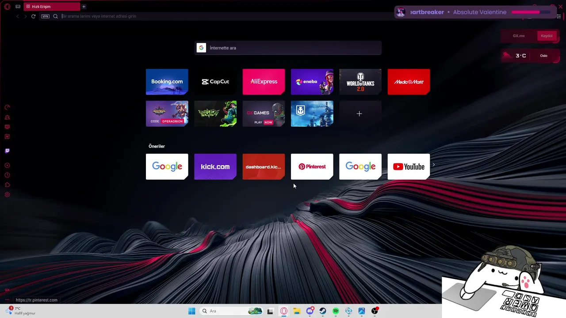Image resolution: width=566 pixels, height=318 pixels.
Task: Open History clock sidebar icon
Action: (x=7, y=175)
